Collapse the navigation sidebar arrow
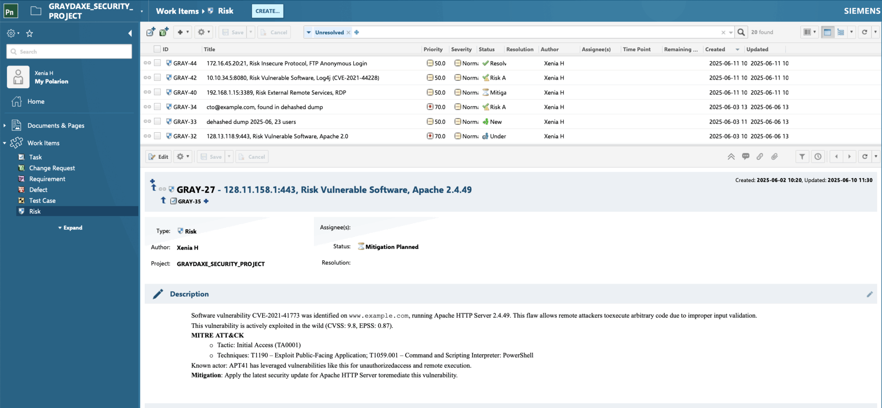The height and width of the screenshot is (408, 882). pos(130,33)
